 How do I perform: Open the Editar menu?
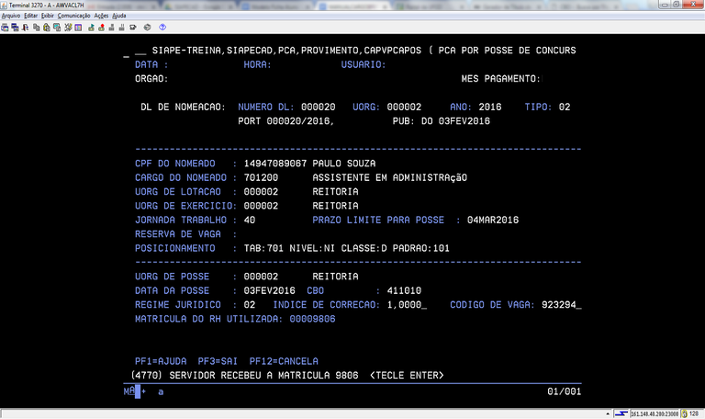(x=31, y=16)
